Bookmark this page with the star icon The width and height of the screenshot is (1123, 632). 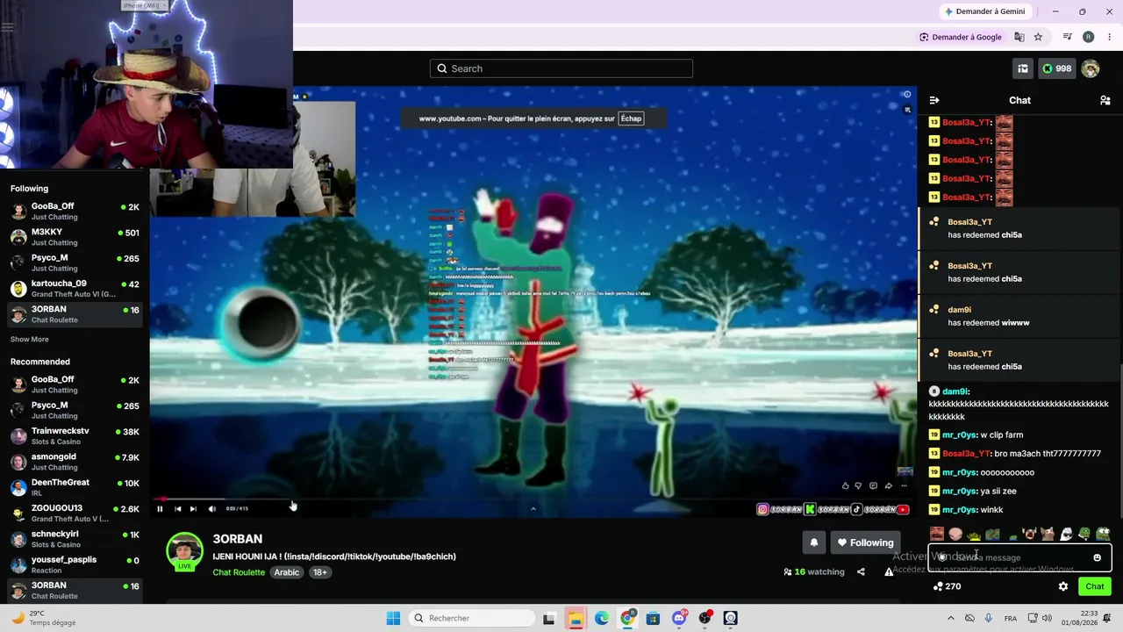coord(1039,37)
